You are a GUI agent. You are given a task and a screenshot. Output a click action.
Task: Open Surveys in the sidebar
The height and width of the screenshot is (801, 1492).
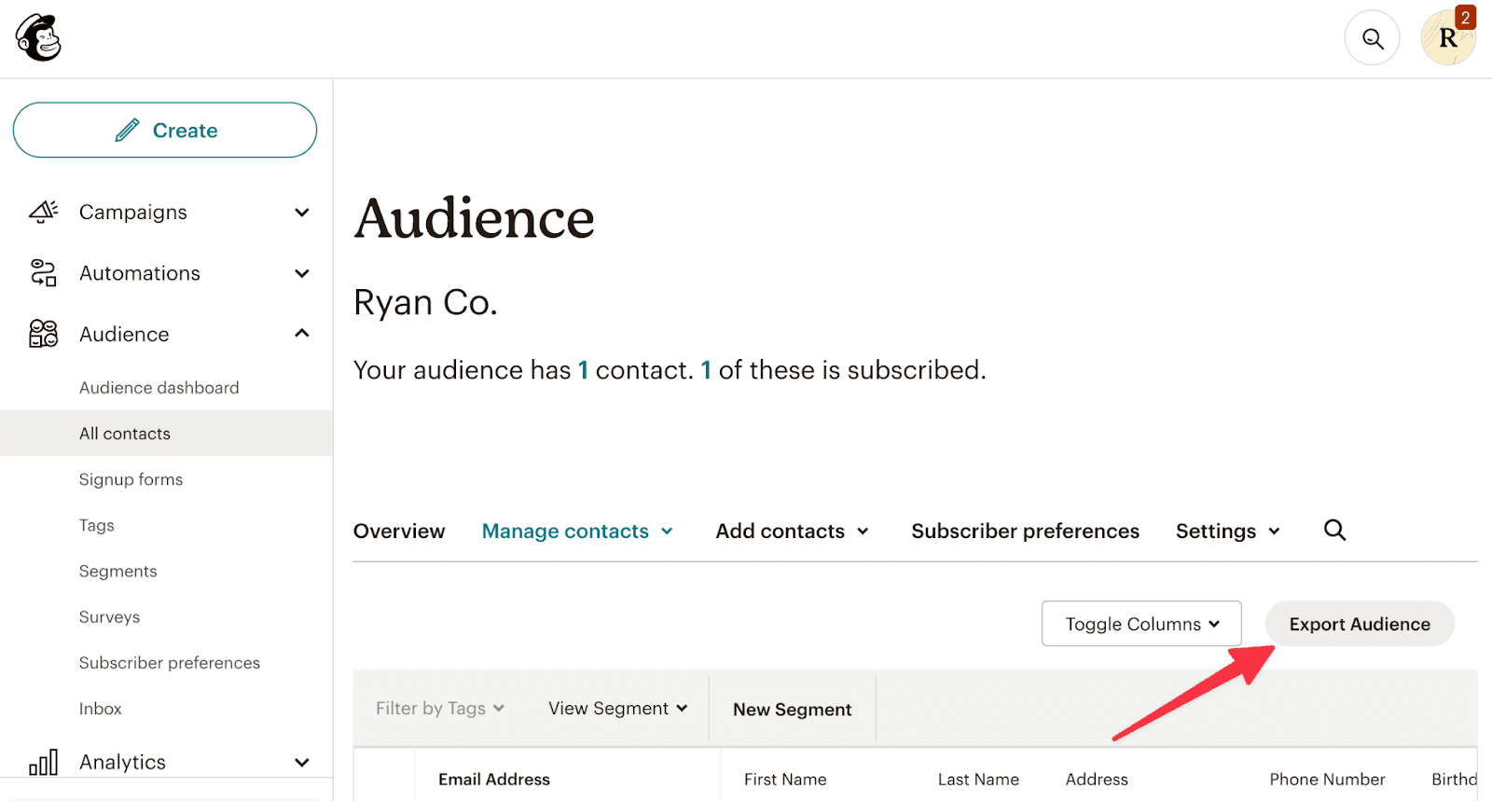coord(110,617)
